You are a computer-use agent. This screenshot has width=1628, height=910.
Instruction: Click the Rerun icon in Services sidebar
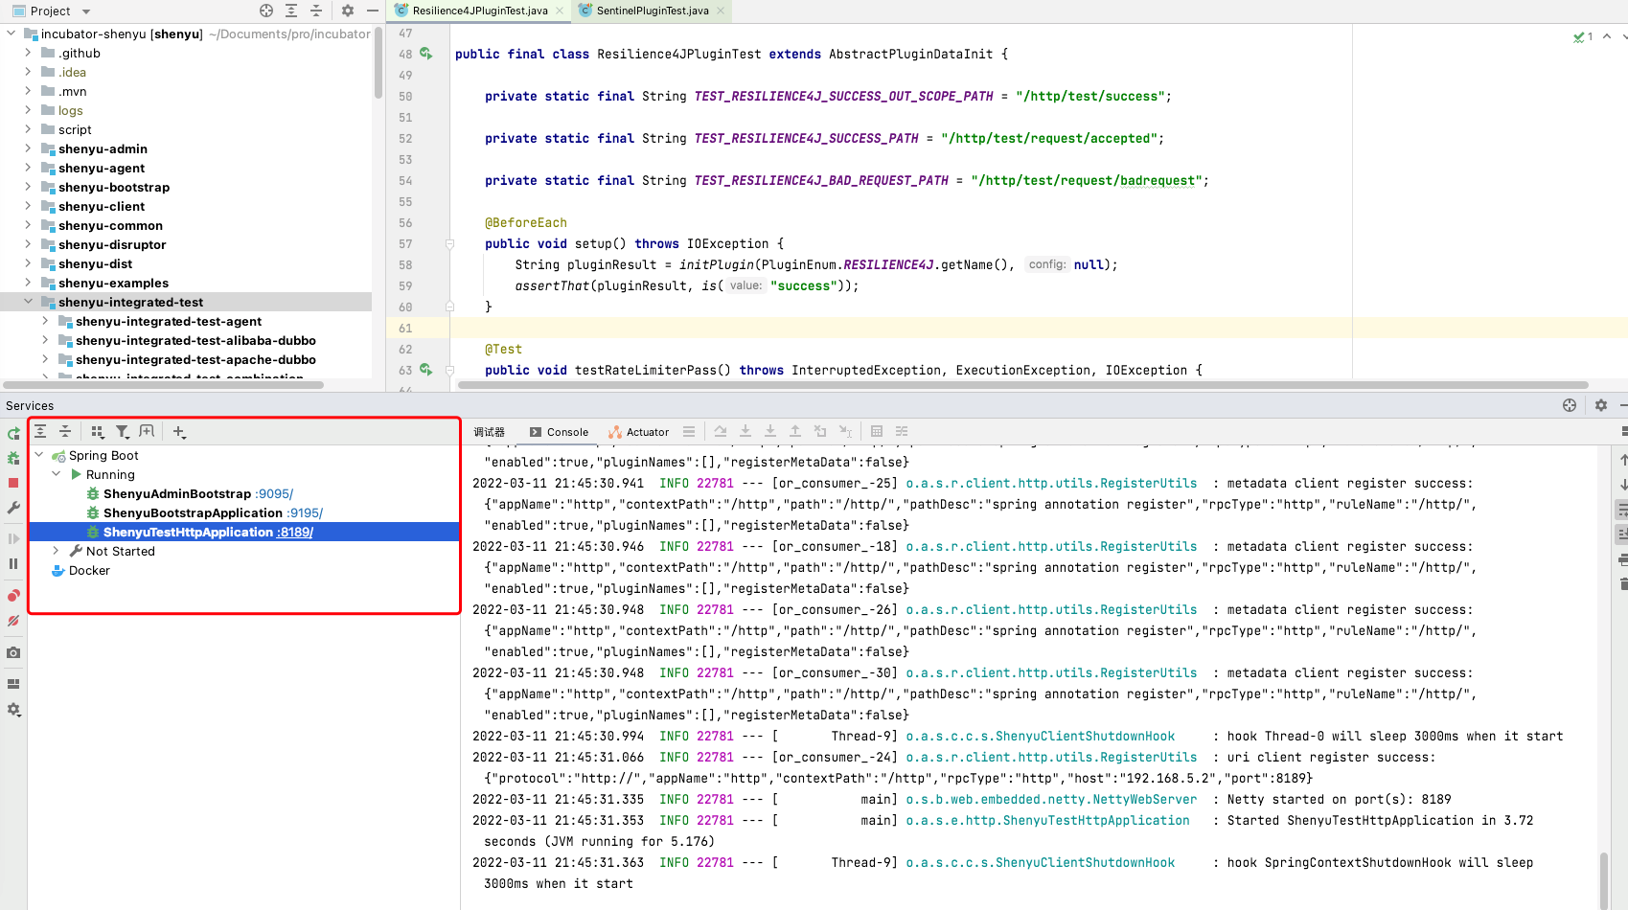(x=13, y=434)
